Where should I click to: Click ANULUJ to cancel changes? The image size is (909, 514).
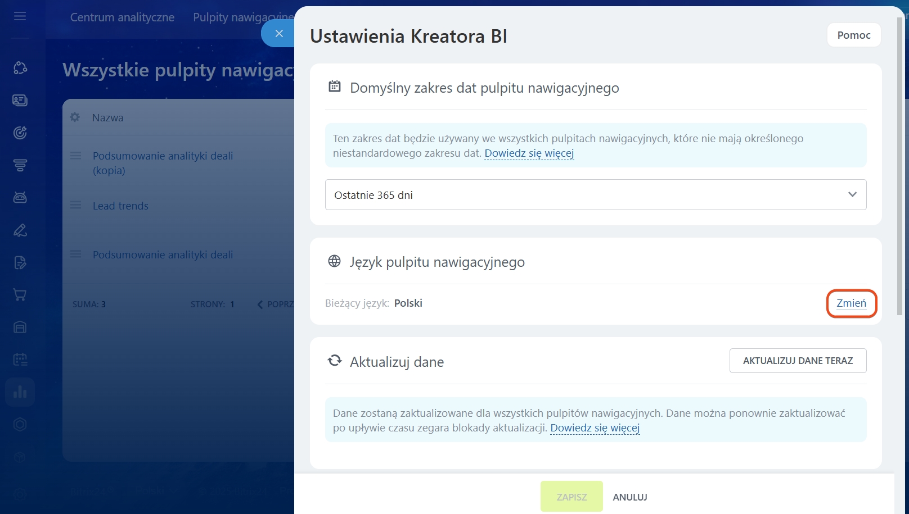[629, 497]
